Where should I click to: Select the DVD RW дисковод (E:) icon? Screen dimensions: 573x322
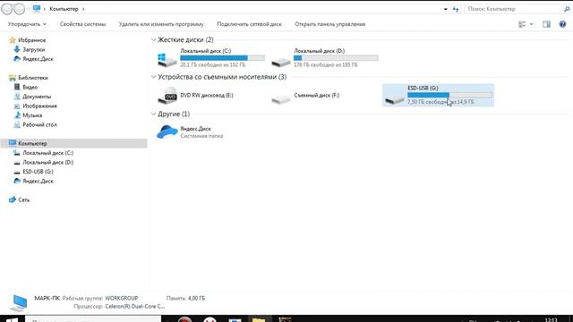[167, 96]
